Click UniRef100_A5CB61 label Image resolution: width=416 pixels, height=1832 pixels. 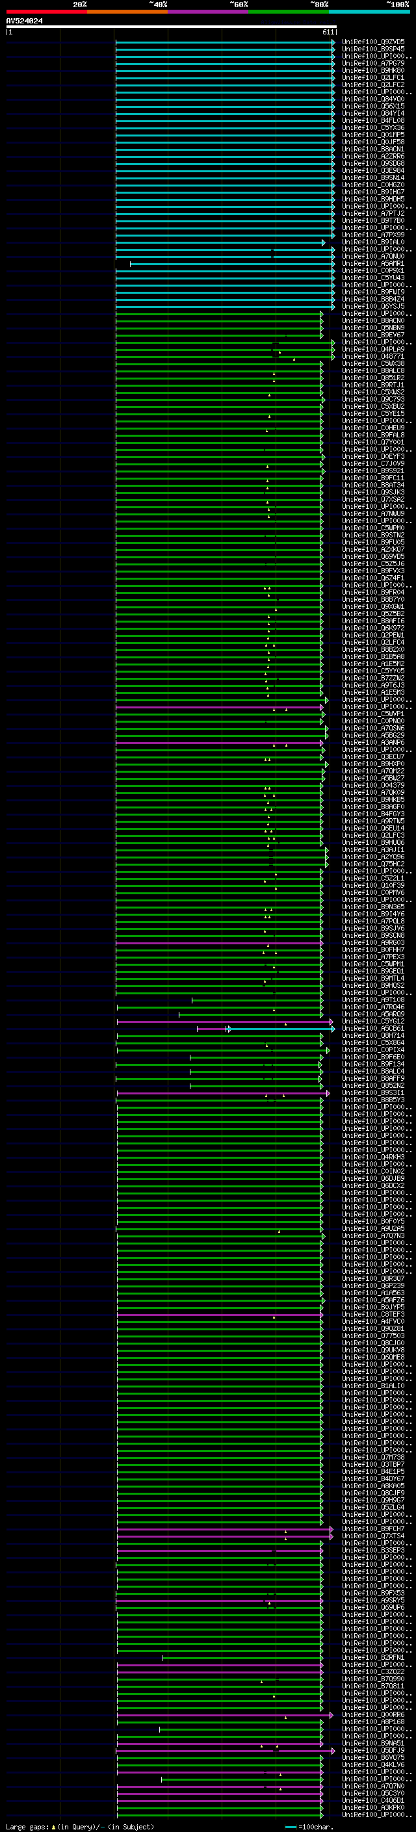click(x=373, y=1028)
